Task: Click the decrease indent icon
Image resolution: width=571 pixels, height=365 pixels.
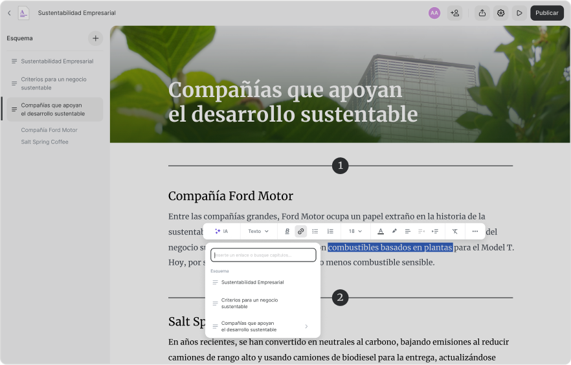Action: click(421, 232)
